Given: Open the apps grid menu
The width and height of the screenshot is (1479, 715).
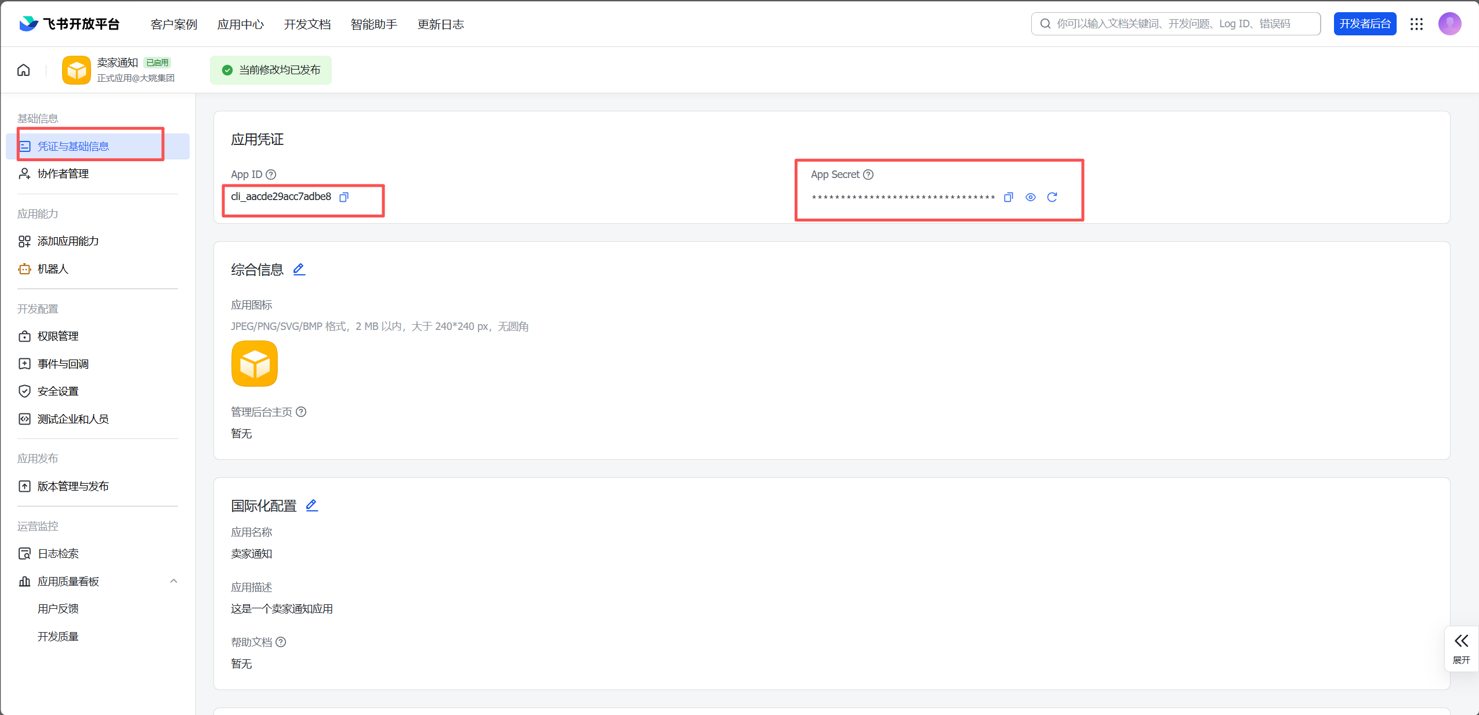Looking at the screenshot, I should 1417,24.
